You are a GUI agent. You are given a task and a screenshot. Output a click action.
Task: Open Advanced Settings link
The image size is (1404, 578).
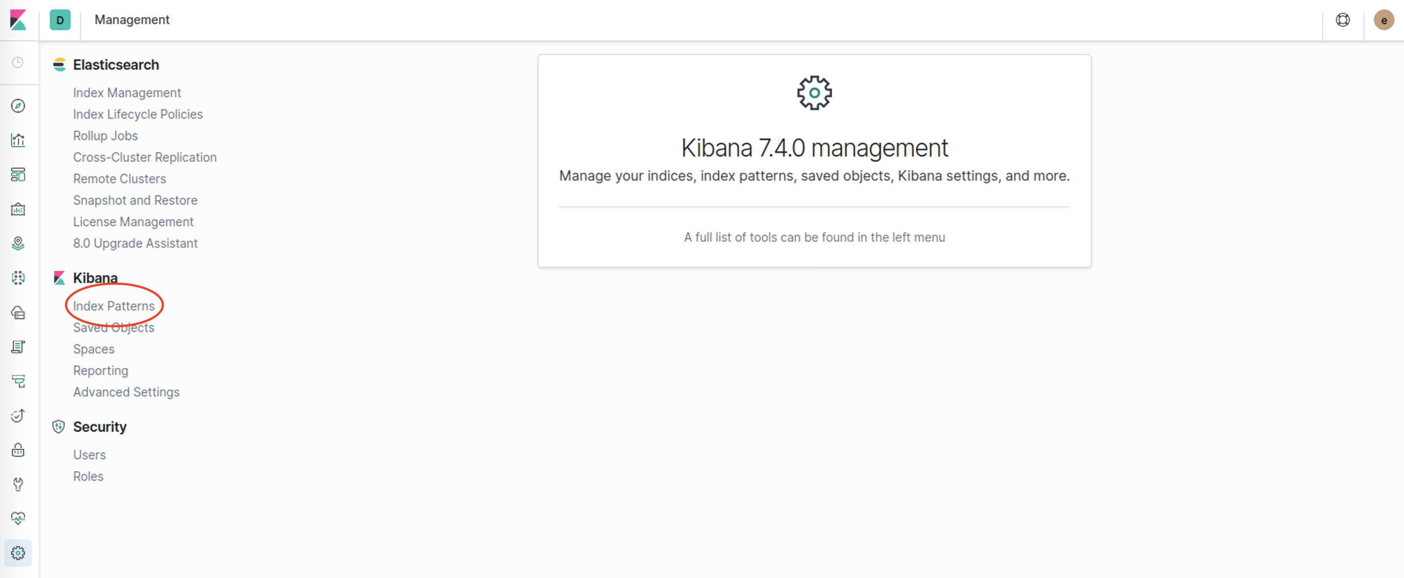click(x=126, y=392)
